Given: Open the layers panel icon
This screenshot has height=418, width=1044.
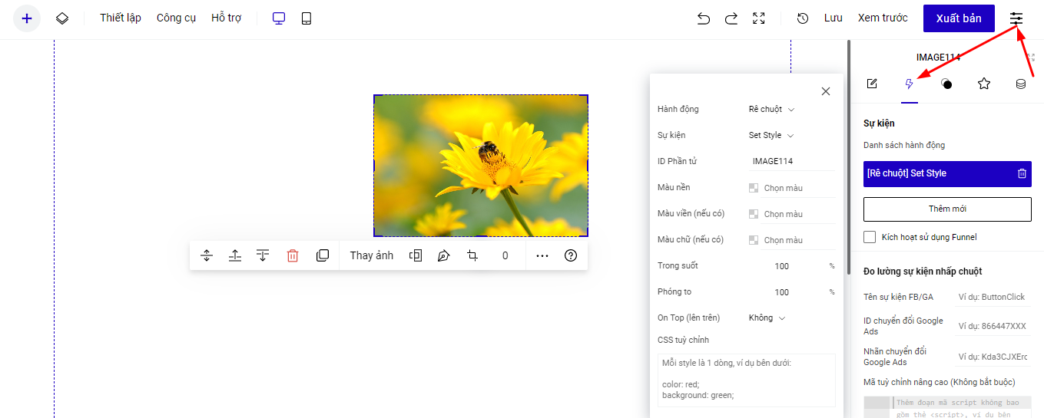Looking at the screenshot, I should pyautogui.click(x=62, y=18).
